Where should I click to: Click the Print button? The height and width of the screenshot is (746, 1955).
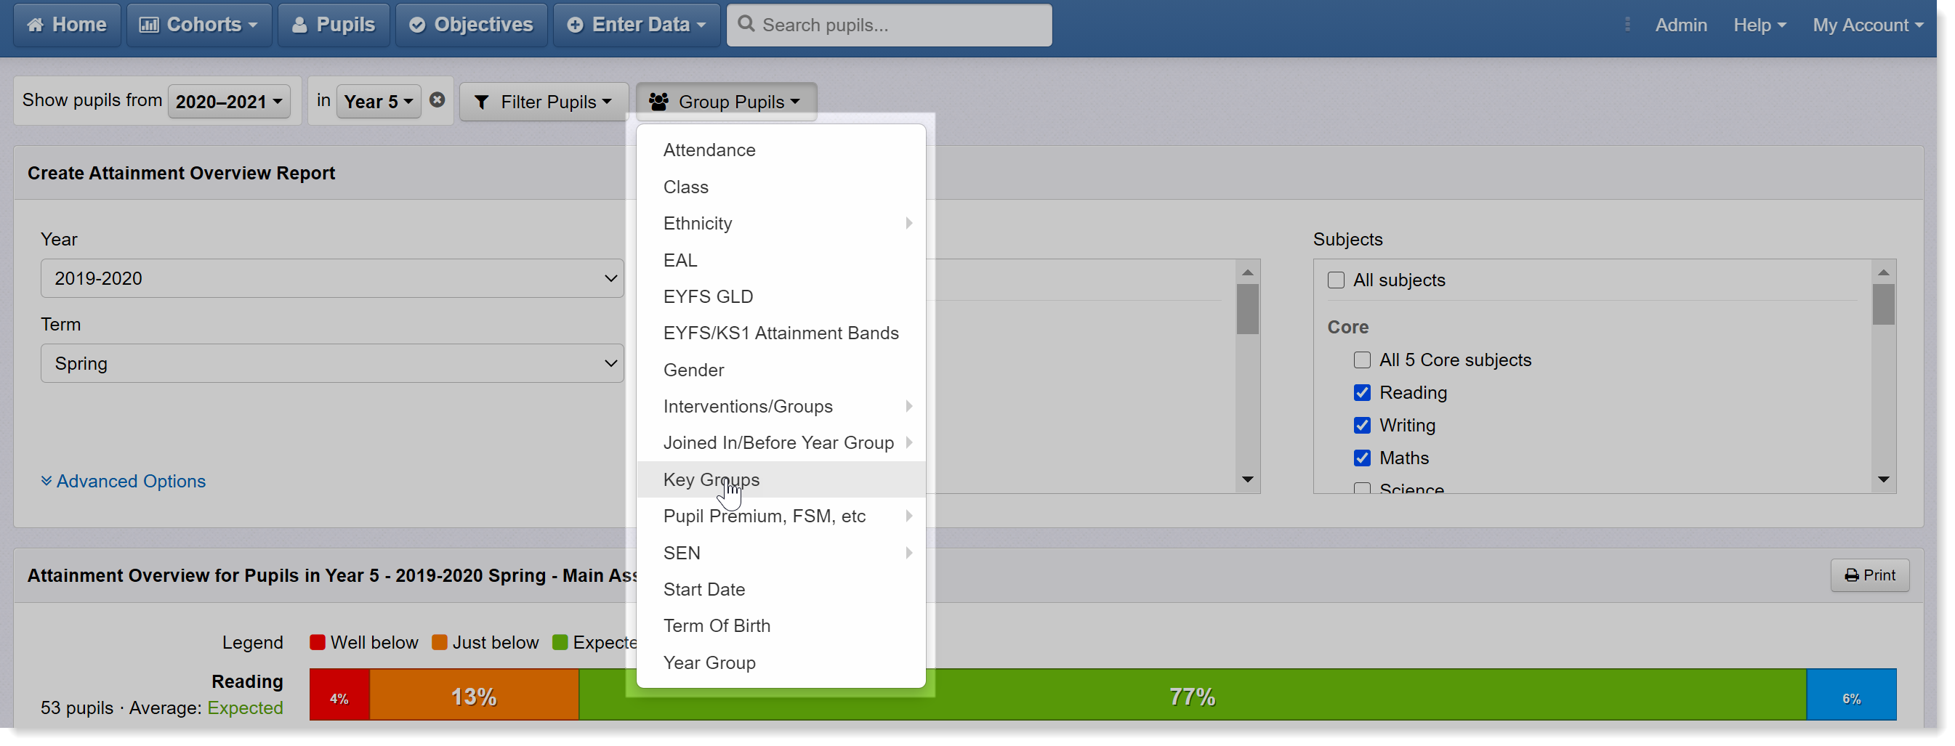(1869, 575)
